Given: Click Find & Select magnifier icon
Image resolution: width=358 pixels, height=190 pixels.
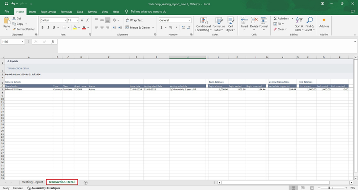Looking at the screenshot, I should tap(310, 20).
